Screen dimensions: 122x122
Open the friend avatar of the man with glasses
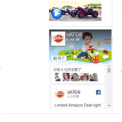click(93, 77)
